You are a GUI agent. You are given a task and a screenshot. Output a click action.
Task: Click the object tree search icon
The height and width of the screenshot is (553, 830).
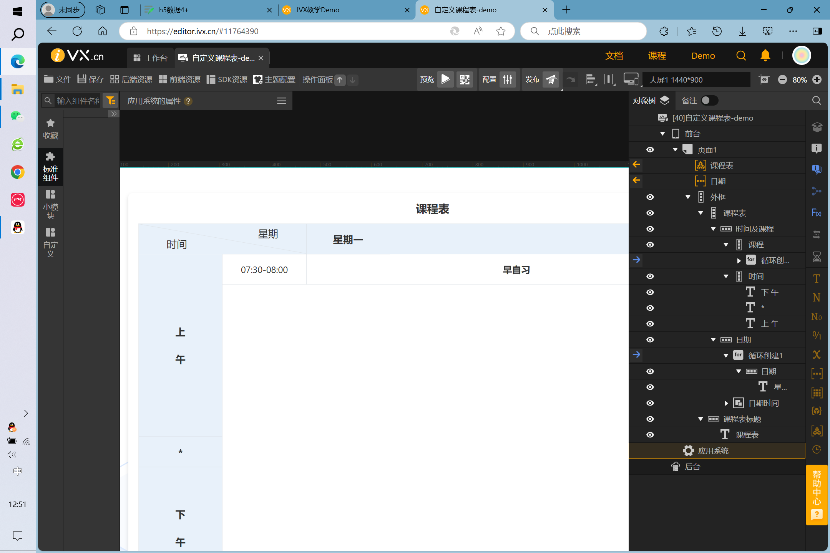[817, 101]
